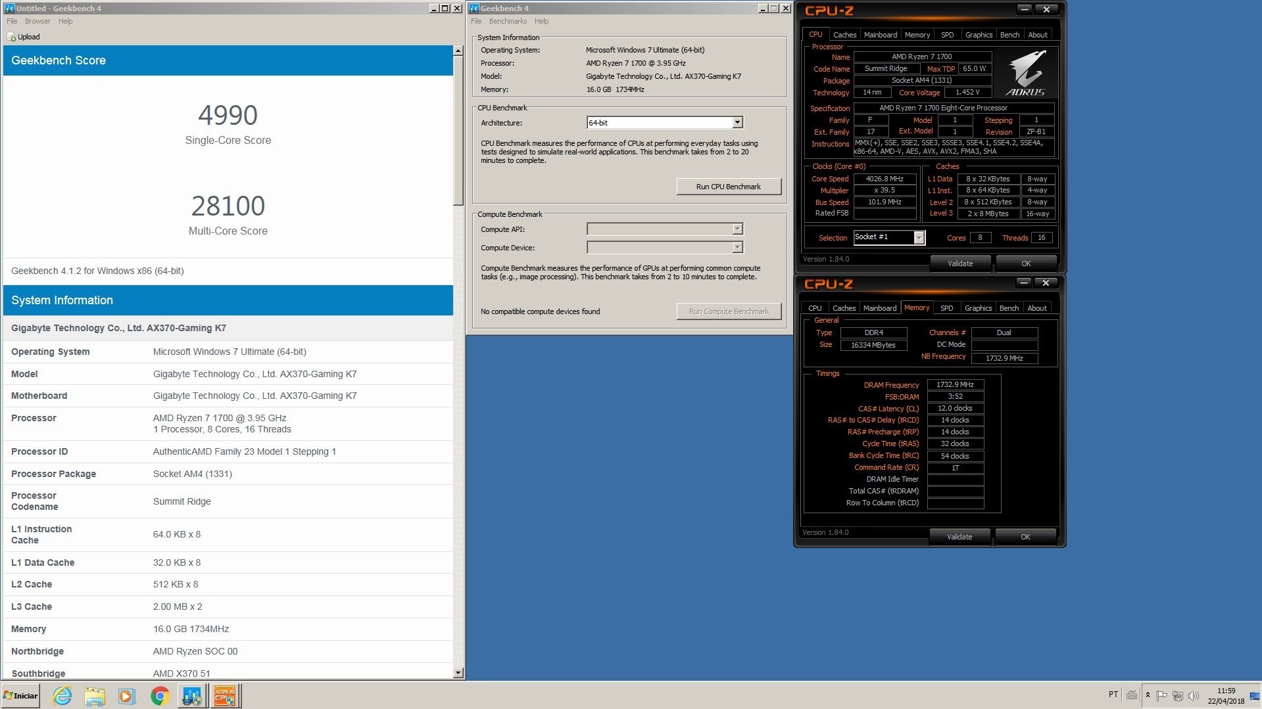Switch to Graphics tab in upper CPU-Z
This screenshot has height=709, width=1262.
pyautogui.click(x=979, y=35)
